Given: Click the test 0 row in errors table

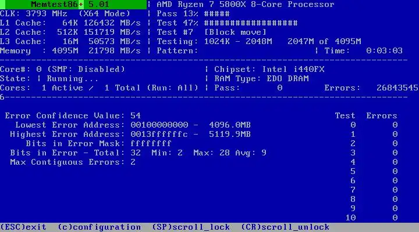Looking at the screenshot, I should (x=374, y=125).
